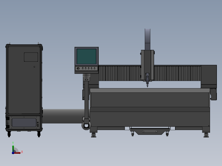Click the circular swivel base of monitor arm
222x166 pixels.
pos(86,126)
